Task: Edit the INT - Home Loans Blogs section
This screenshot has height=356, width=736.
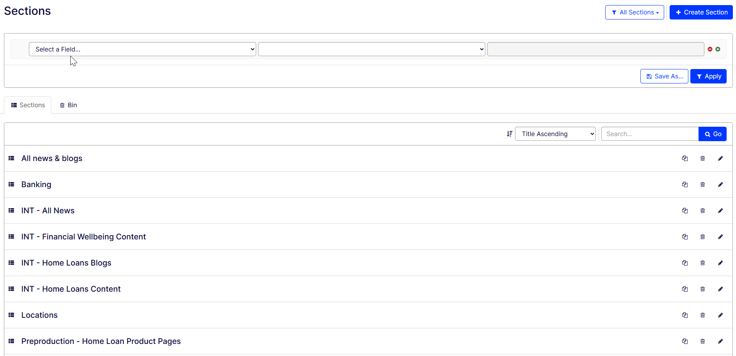Action: pyautogui.click(x=720, y=263)
